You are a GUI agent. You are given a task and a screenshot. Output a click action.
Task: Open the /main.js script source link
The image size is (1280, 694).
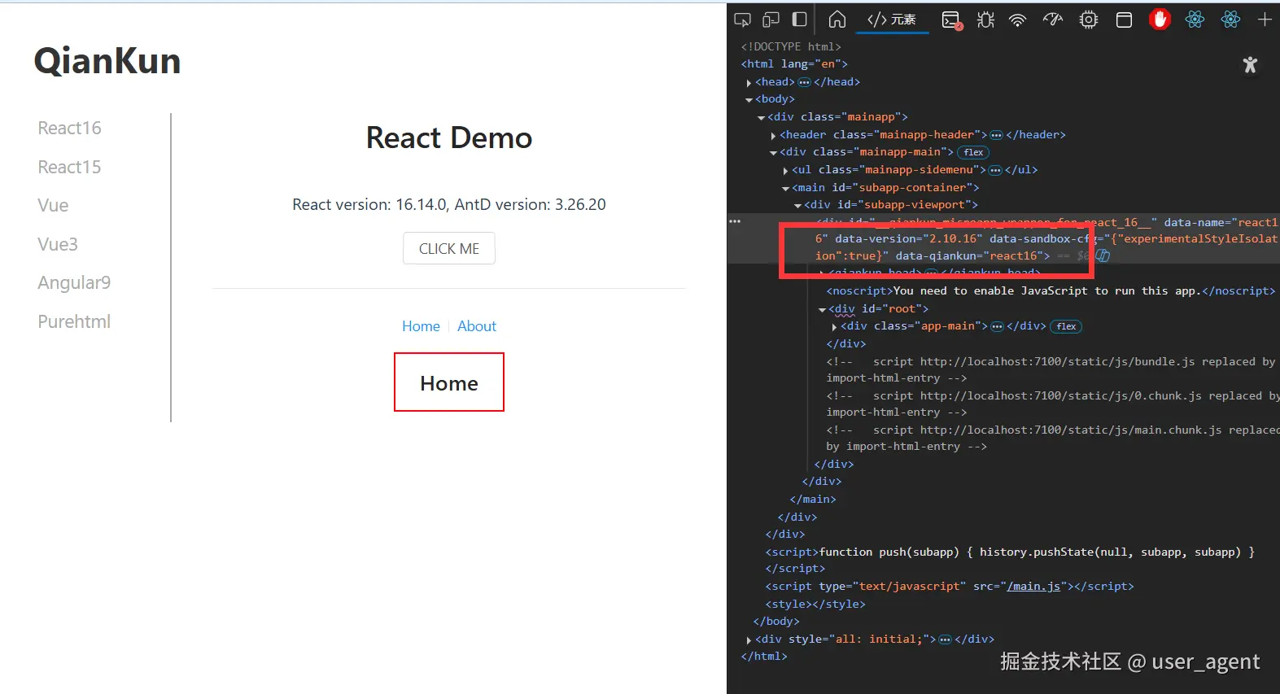coord(1033,586)
